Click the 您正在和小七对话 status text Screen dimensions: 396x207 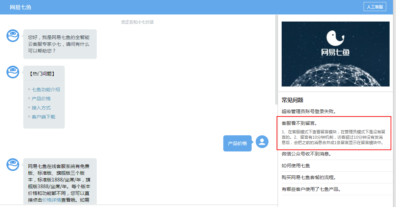[137, 22]
